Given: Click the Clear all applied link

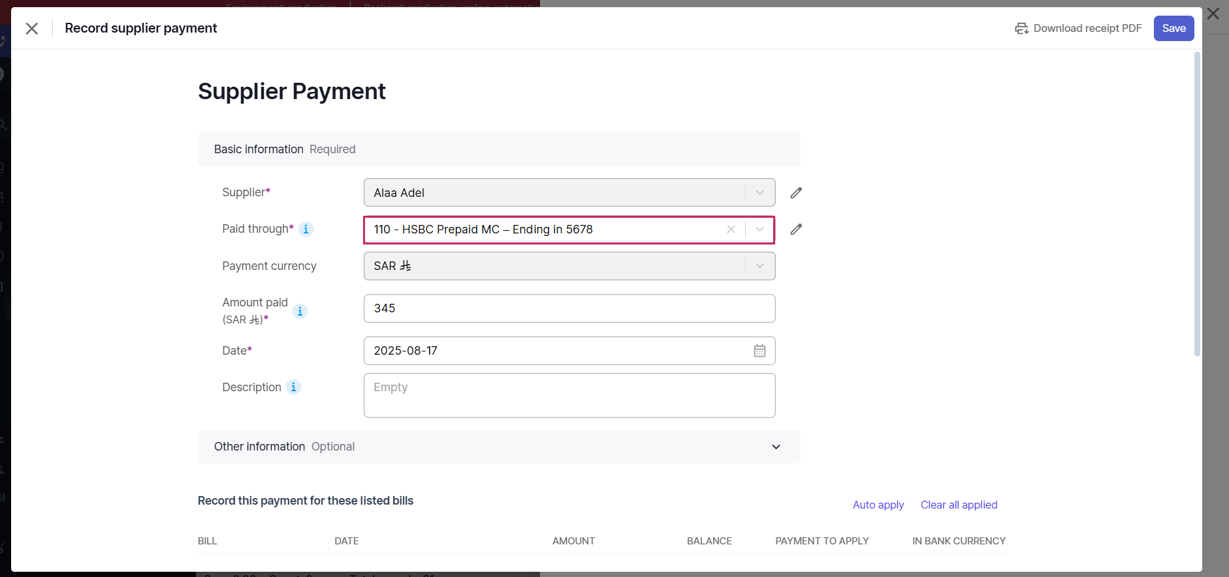Looking at the screenshot, I should pyautogui.click(x=959, y=505).
